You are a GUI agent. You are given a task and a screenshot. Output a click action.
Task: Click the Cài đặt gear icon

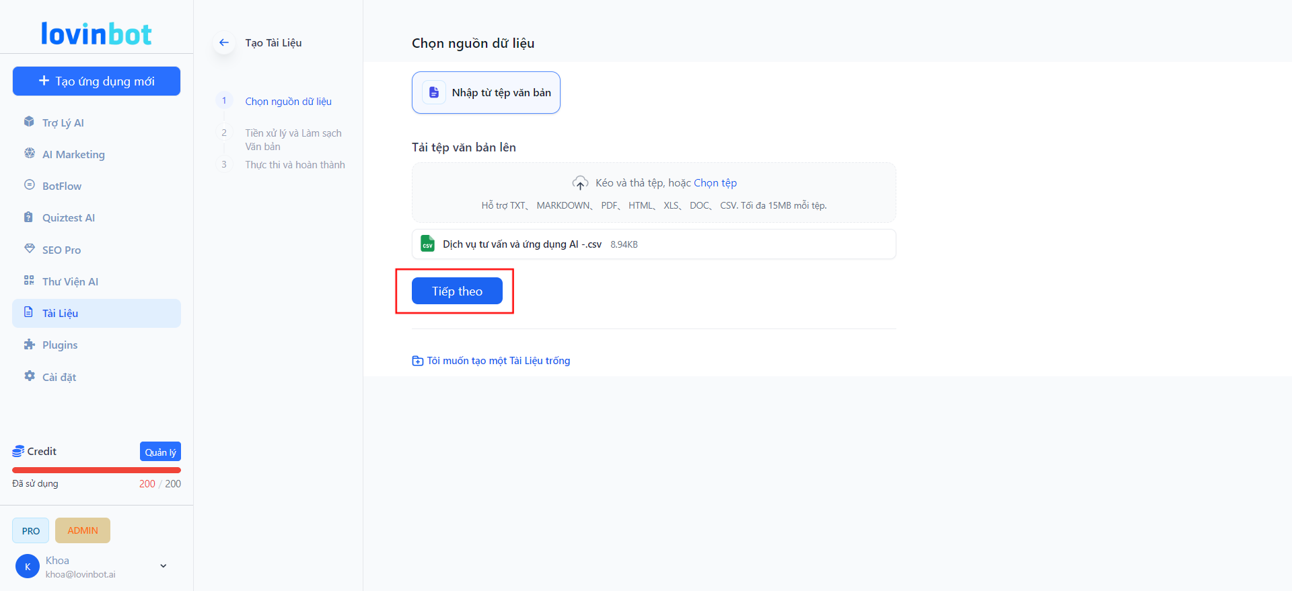(29, 376)
